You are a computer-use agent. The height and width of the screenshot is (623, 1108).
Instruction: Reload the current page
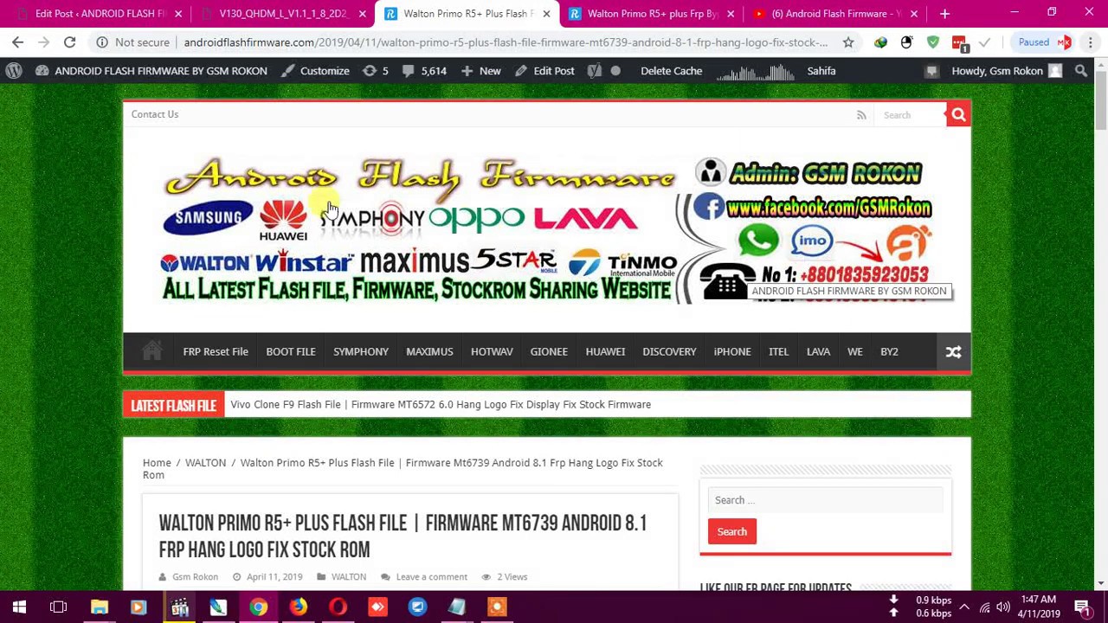(69, 42)
